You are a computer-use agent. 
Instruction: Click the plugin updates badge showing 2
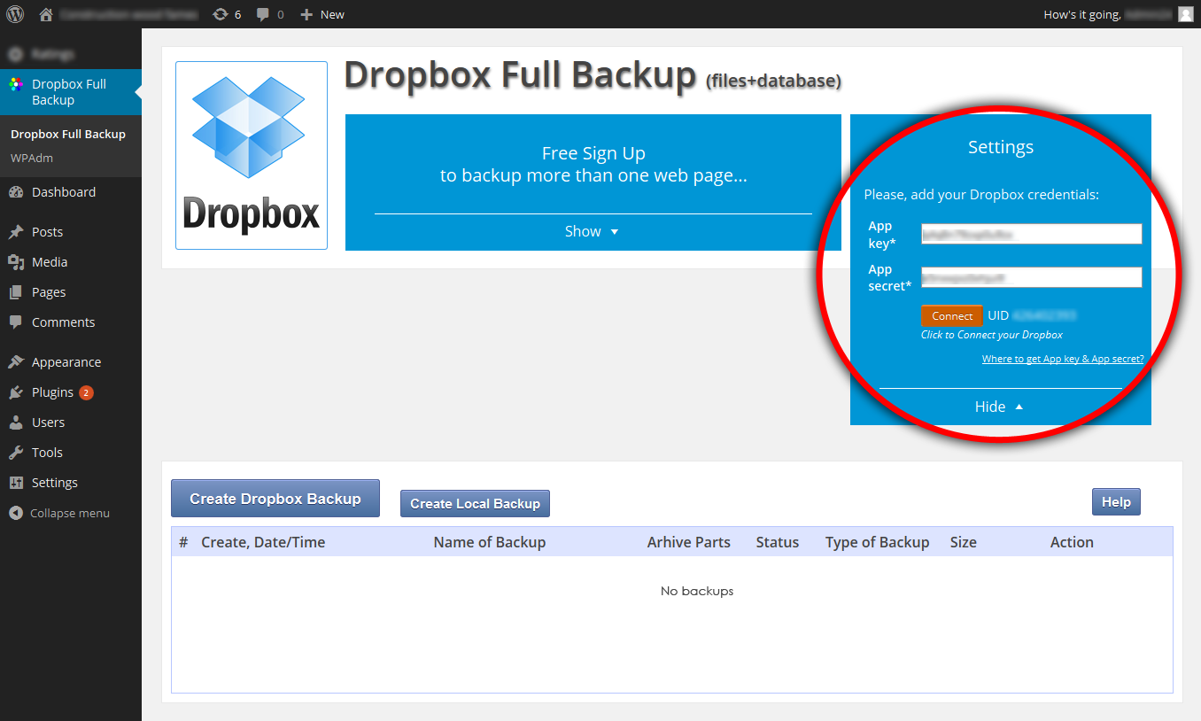click(x=86, y=392)
